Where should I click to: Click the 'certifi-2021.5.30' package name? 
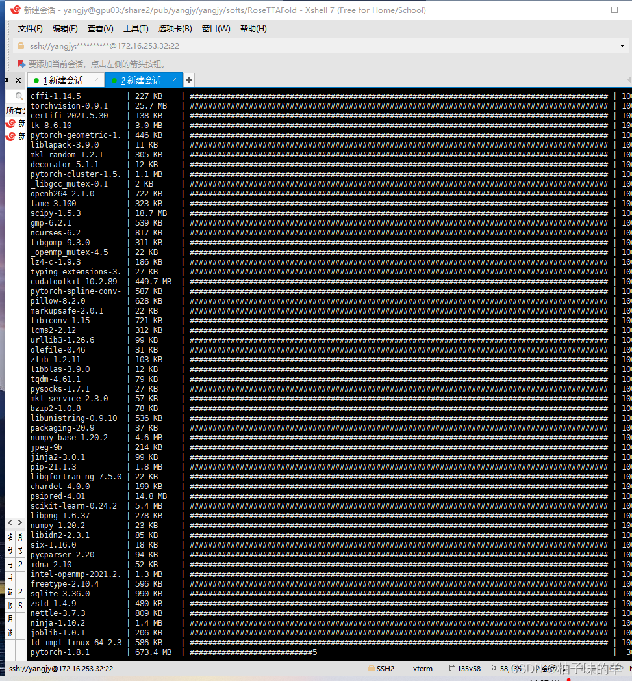click(70, 116)
